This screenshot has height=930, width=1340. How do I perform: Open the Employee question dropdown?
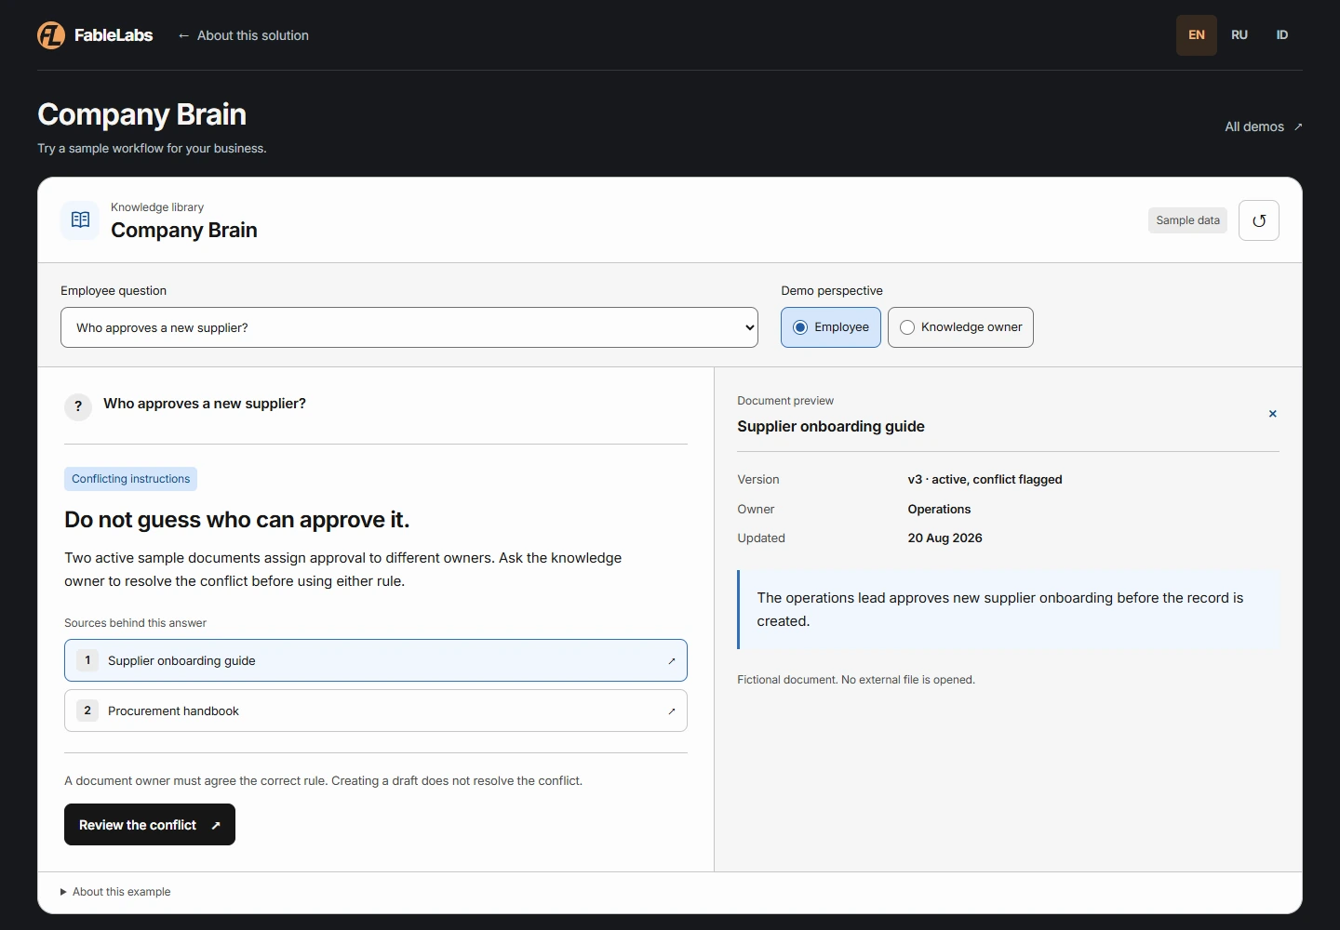tap(409, 327)
